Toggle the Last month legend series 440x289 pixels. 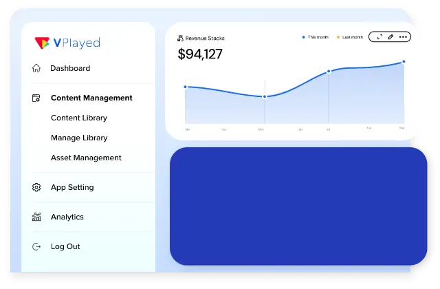(351, 37)
